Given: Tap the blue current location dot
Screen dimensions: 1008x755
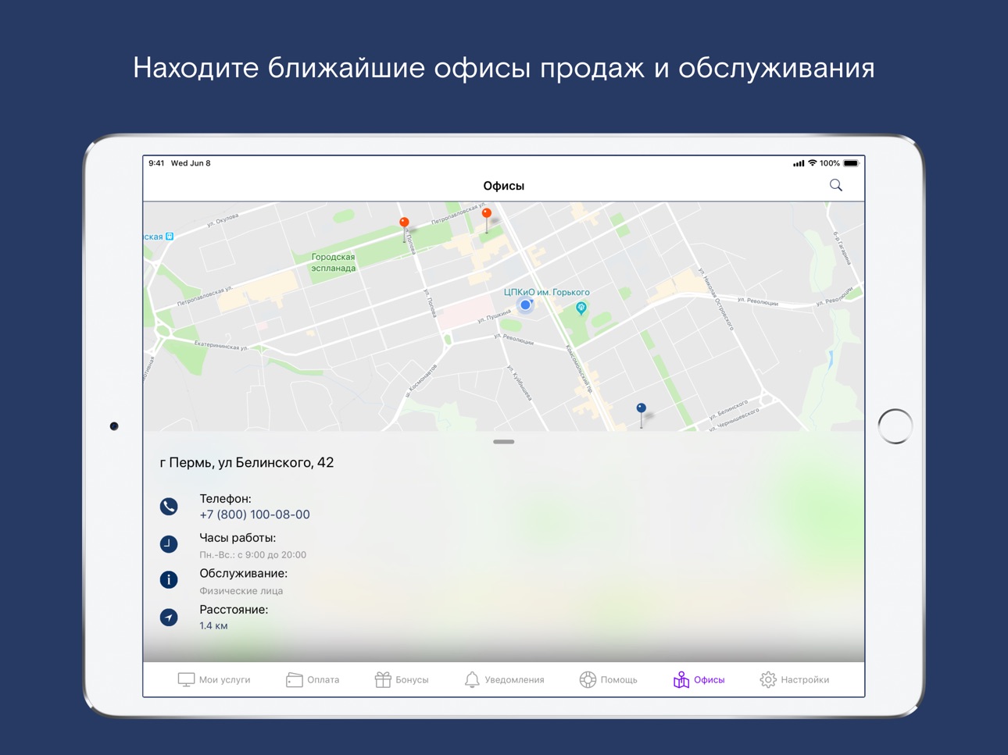Looking at the screenshot, I should click(x=526, y=305).
